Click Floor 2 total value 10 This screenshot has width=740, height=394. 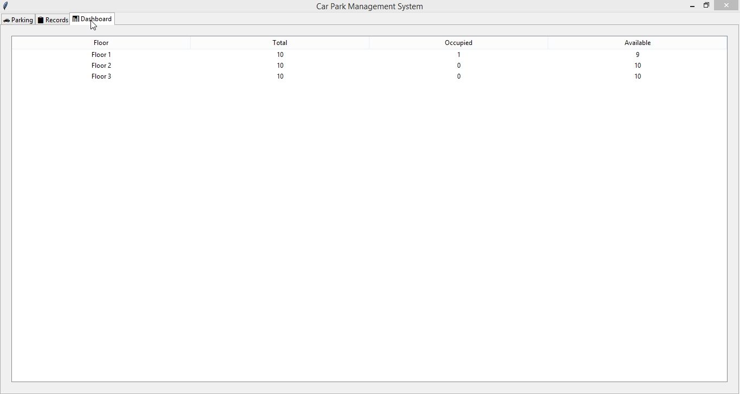click(x=280, y=66)
